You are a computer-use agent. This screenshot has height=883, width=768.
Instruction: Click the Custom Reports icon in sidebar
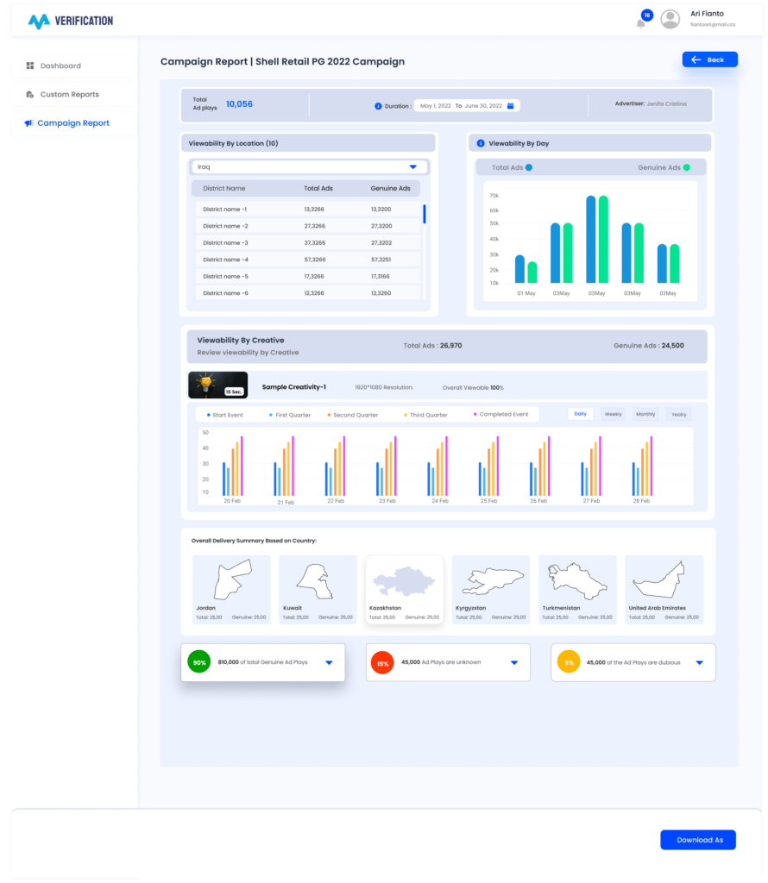pyautogui.click(x=30, y=94)
